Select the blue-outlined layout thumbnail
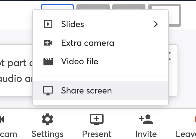 click(x=57, y=7)
